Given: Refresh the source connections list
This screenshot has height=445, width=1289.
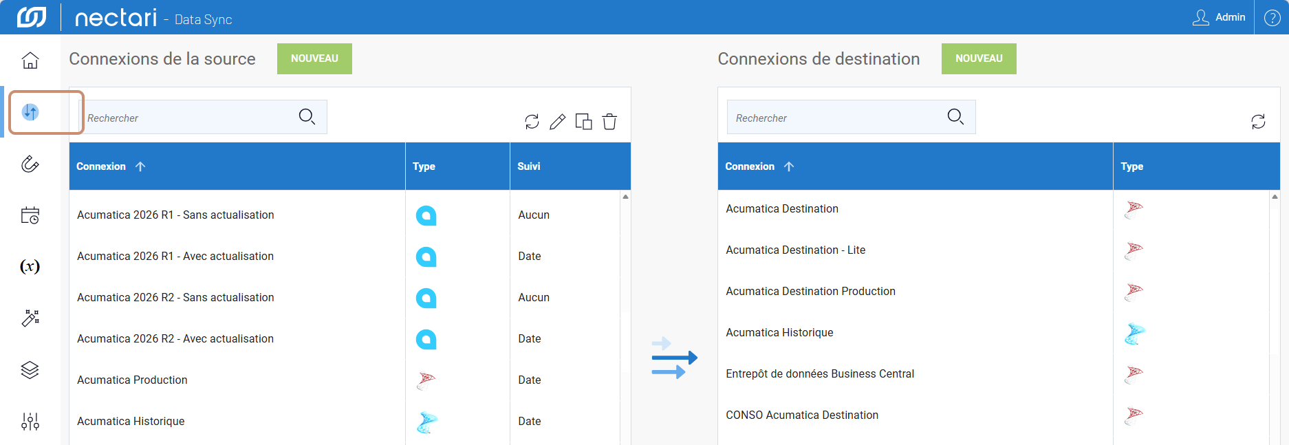Looking at the screenshot, I should click(532, 122).
